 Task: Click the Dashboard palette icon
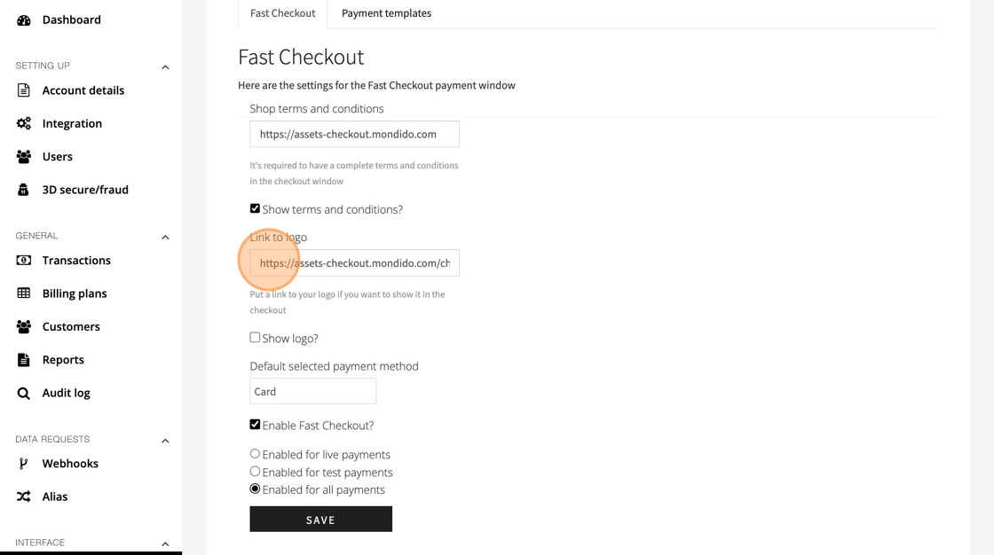coord(24,20)
